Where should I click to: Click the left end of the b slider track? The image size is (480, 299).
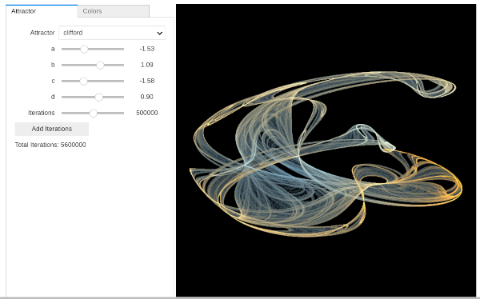[62, 65]
